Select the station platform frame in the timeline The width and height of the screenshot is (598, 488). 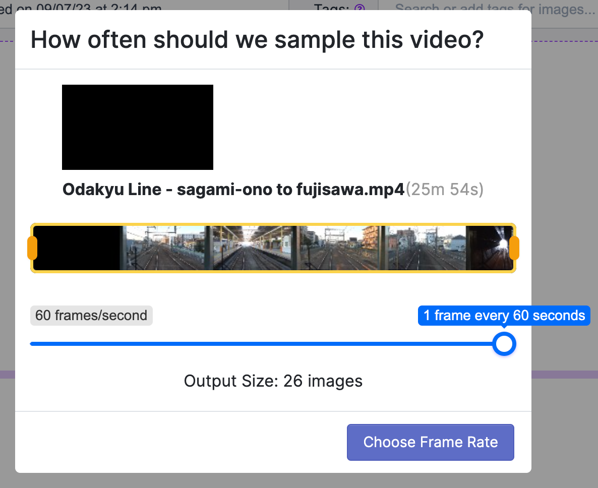255,248
